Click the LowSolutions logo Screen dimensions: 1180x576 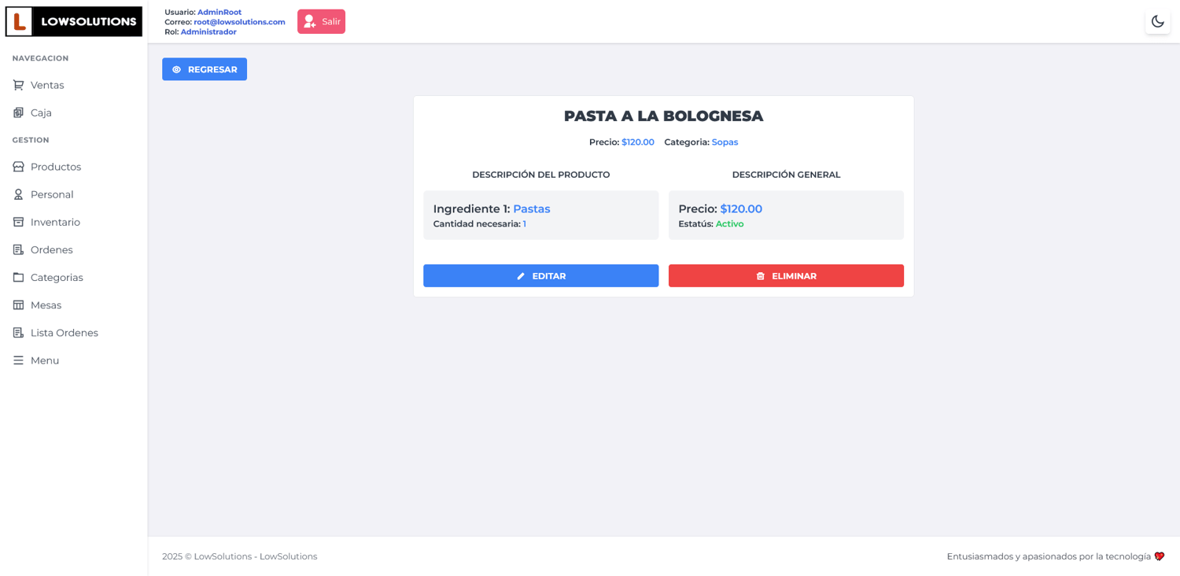click(74, 21)
